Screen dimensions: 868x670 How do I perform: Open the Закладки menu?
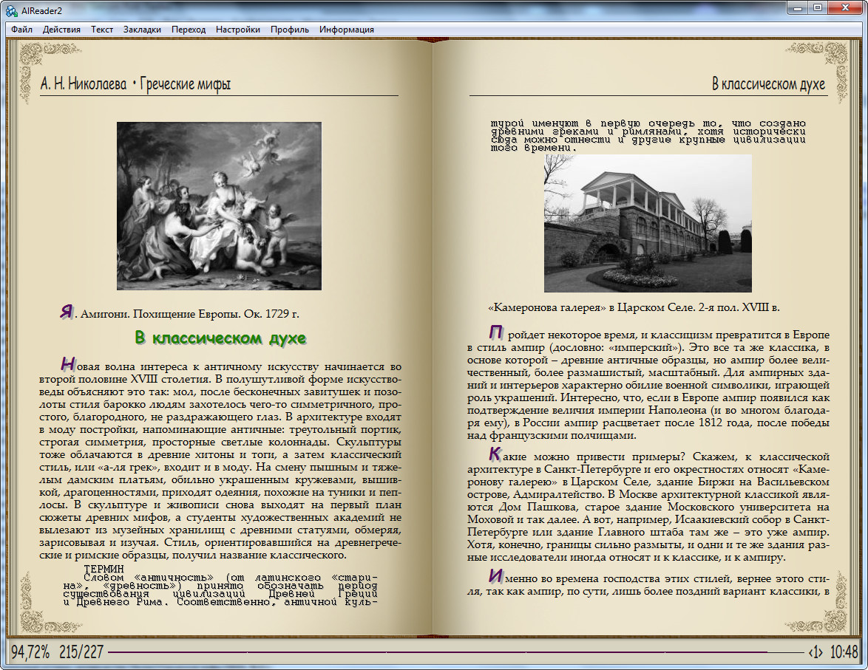click(x=142, y=30)
